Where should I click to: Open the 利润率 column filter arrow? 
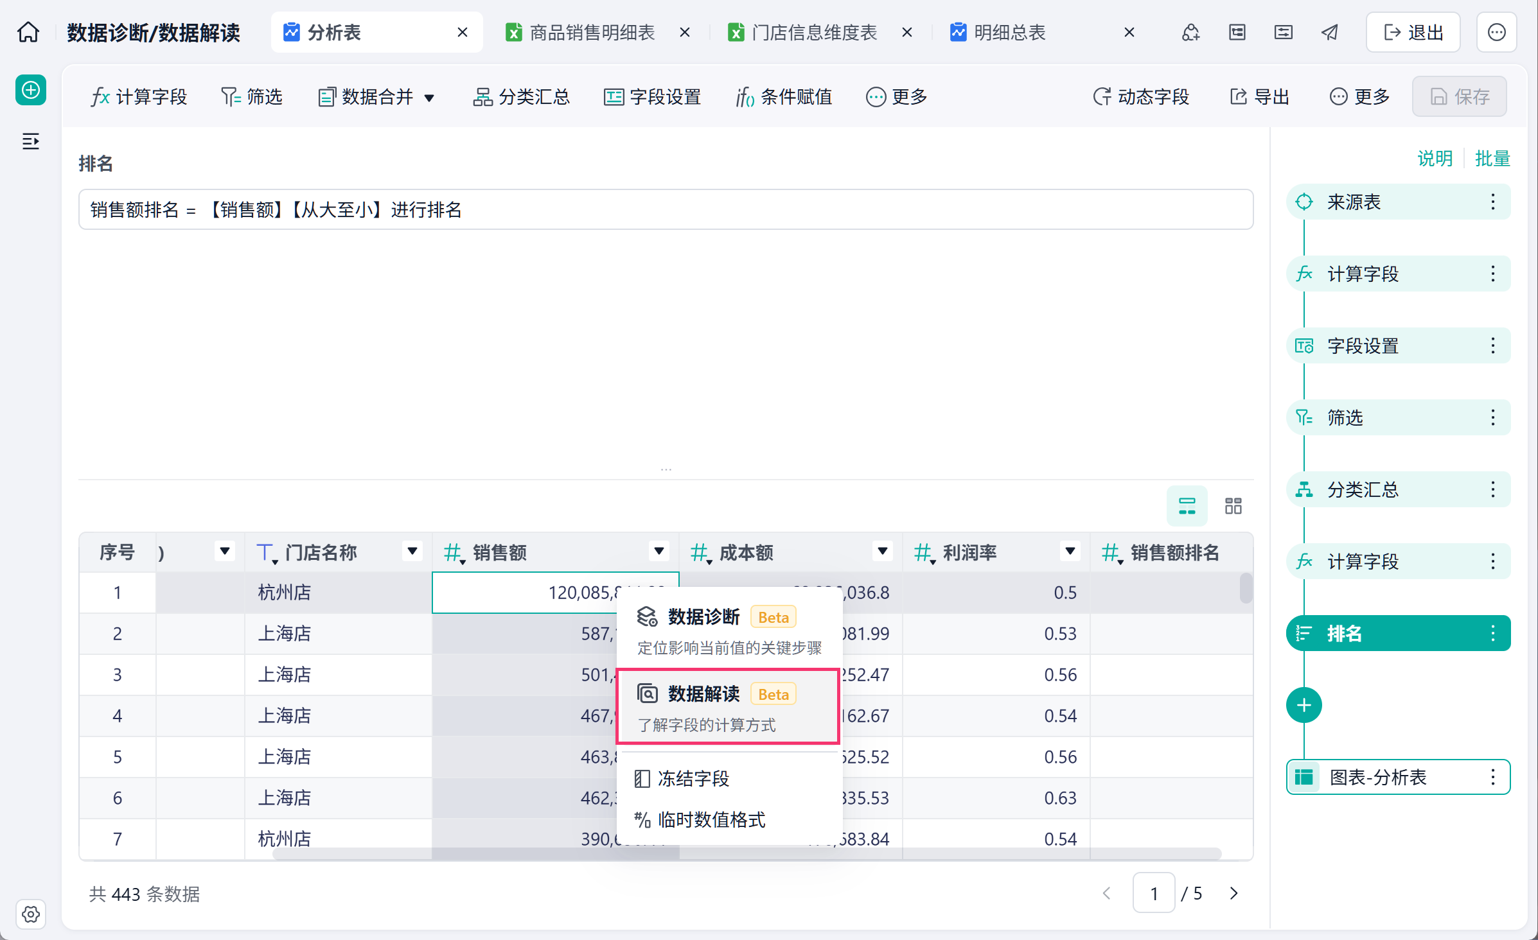(x=1070, y=552)
